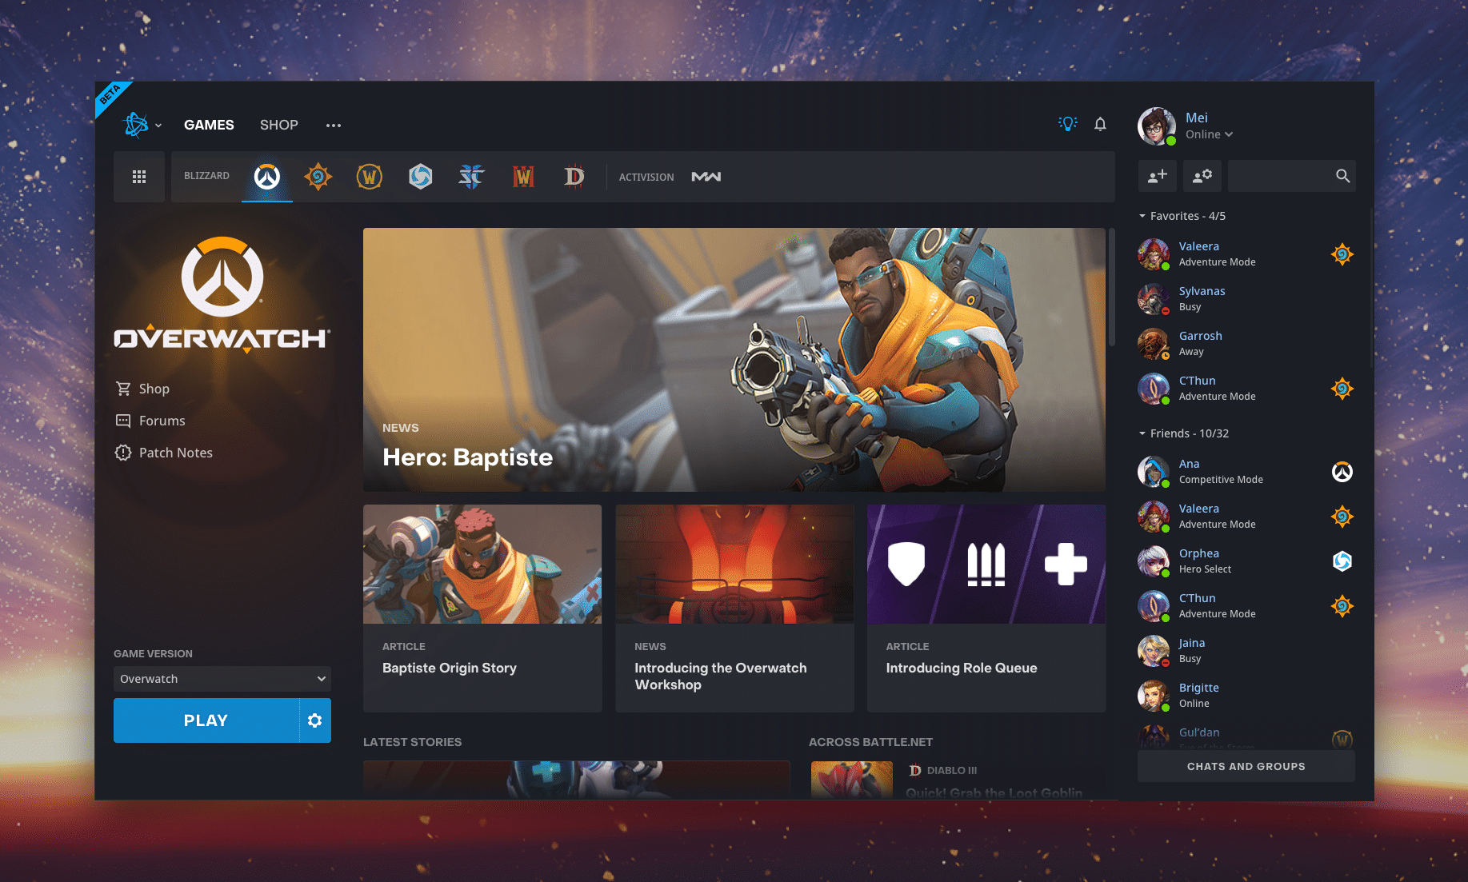Click Sylvanas's avatar in Favorites
This screenshot has width=1468, height=882.
point(1154,299)
